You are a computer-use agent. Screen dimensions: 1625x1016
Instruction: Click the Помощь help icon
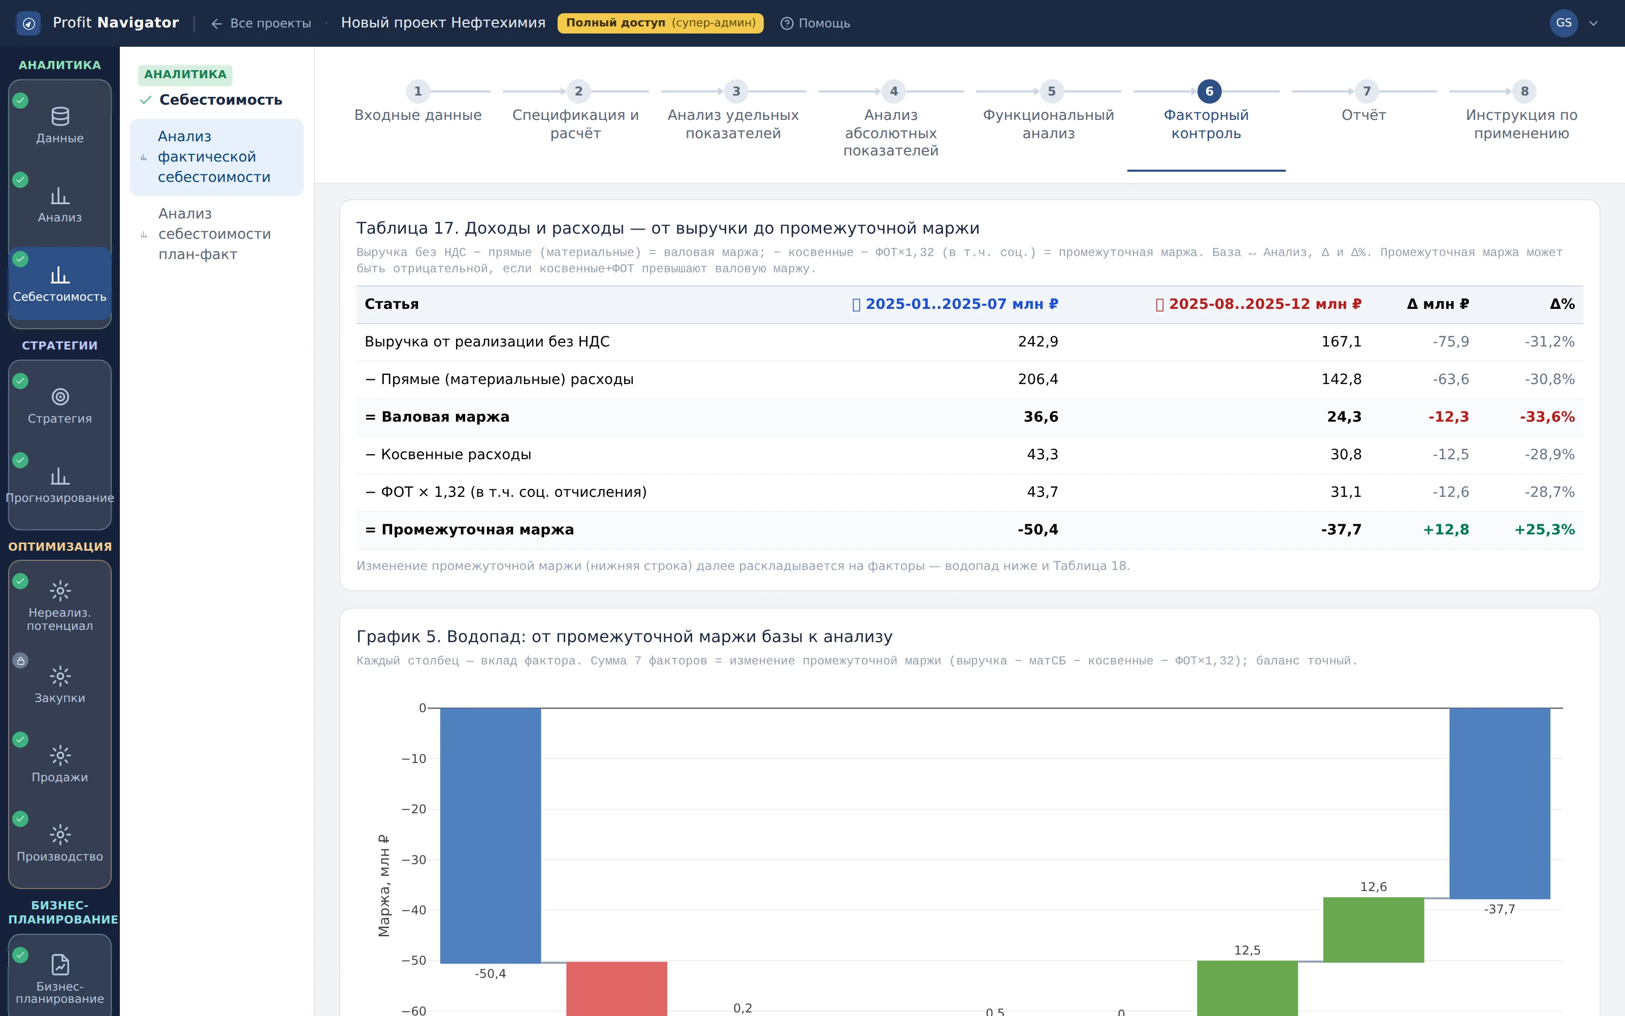point(786,23)
